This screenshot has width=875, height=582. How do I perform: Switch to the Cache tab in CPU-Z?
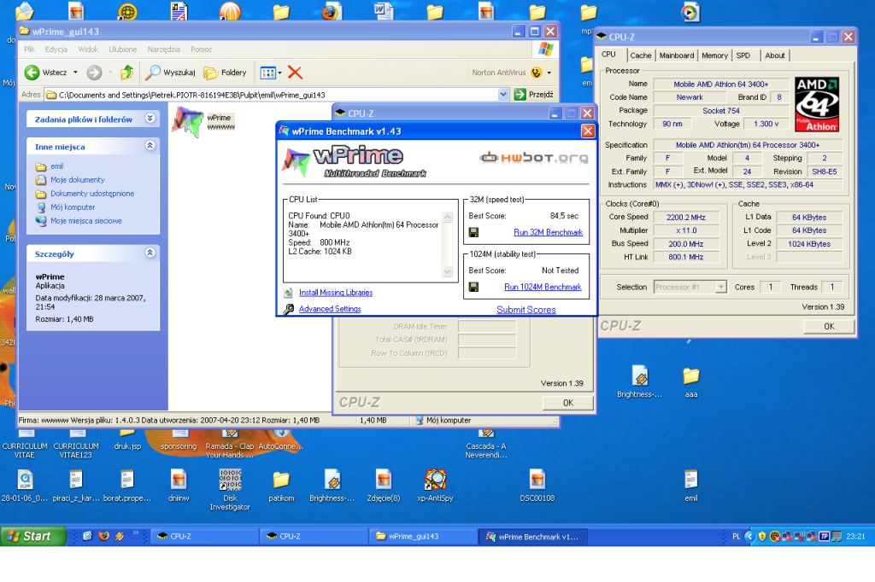click(640, 55)
